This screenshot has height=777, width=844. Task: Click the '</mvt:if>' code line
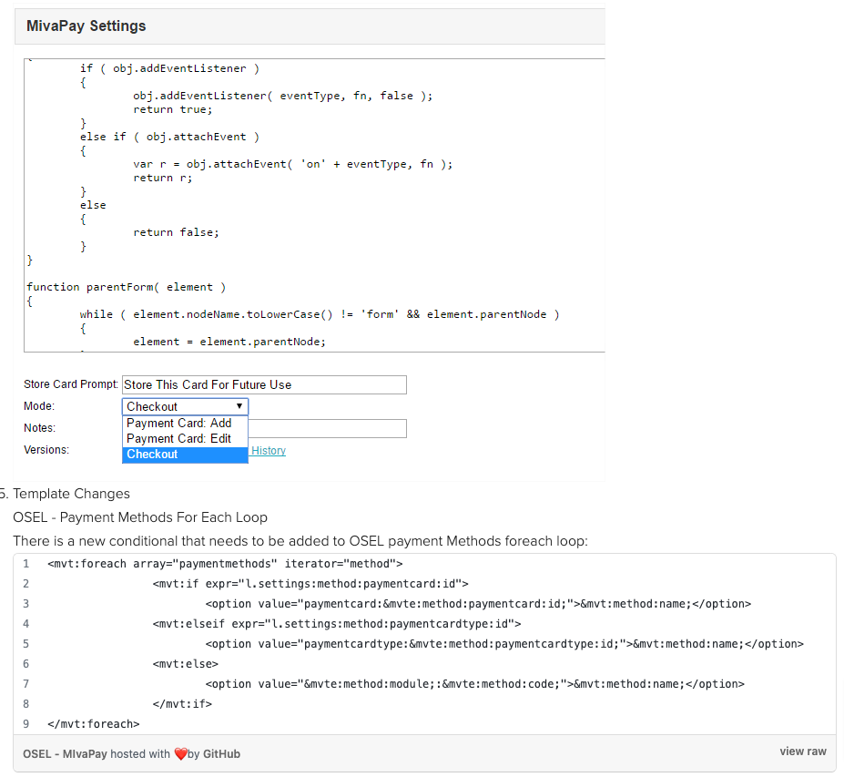[x=182, y=704]
